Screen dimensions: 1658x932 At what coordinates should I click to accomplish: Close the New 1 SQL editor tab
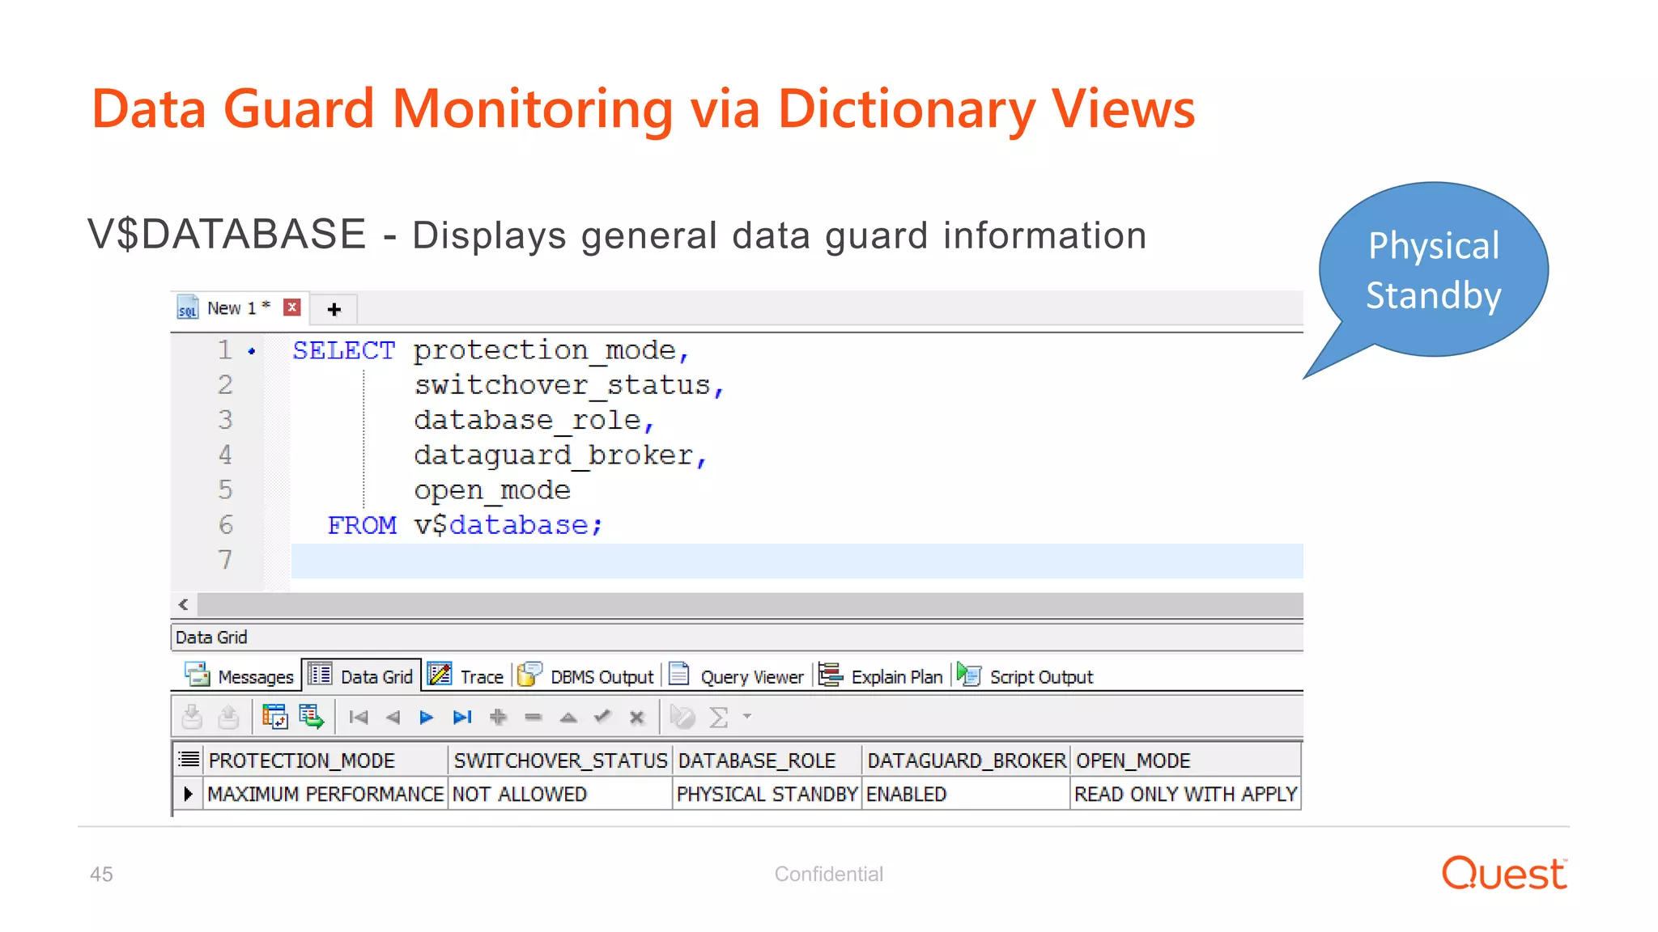point(292,307)
